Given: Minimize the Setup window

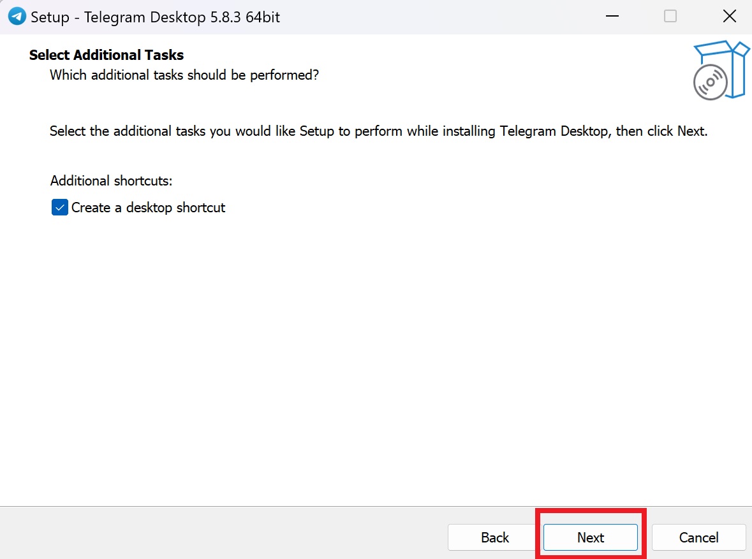Looking at the screenshot, I should [x=612, y=17].
